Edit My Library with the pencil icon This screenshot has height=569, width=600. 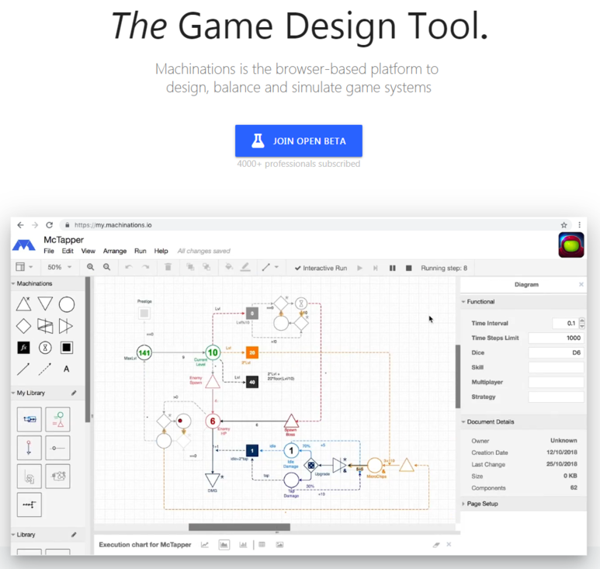(x=74, y=393)
